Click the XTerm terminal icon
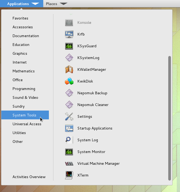Viewport: 180px width, 192px height. [x=69, y=175]
